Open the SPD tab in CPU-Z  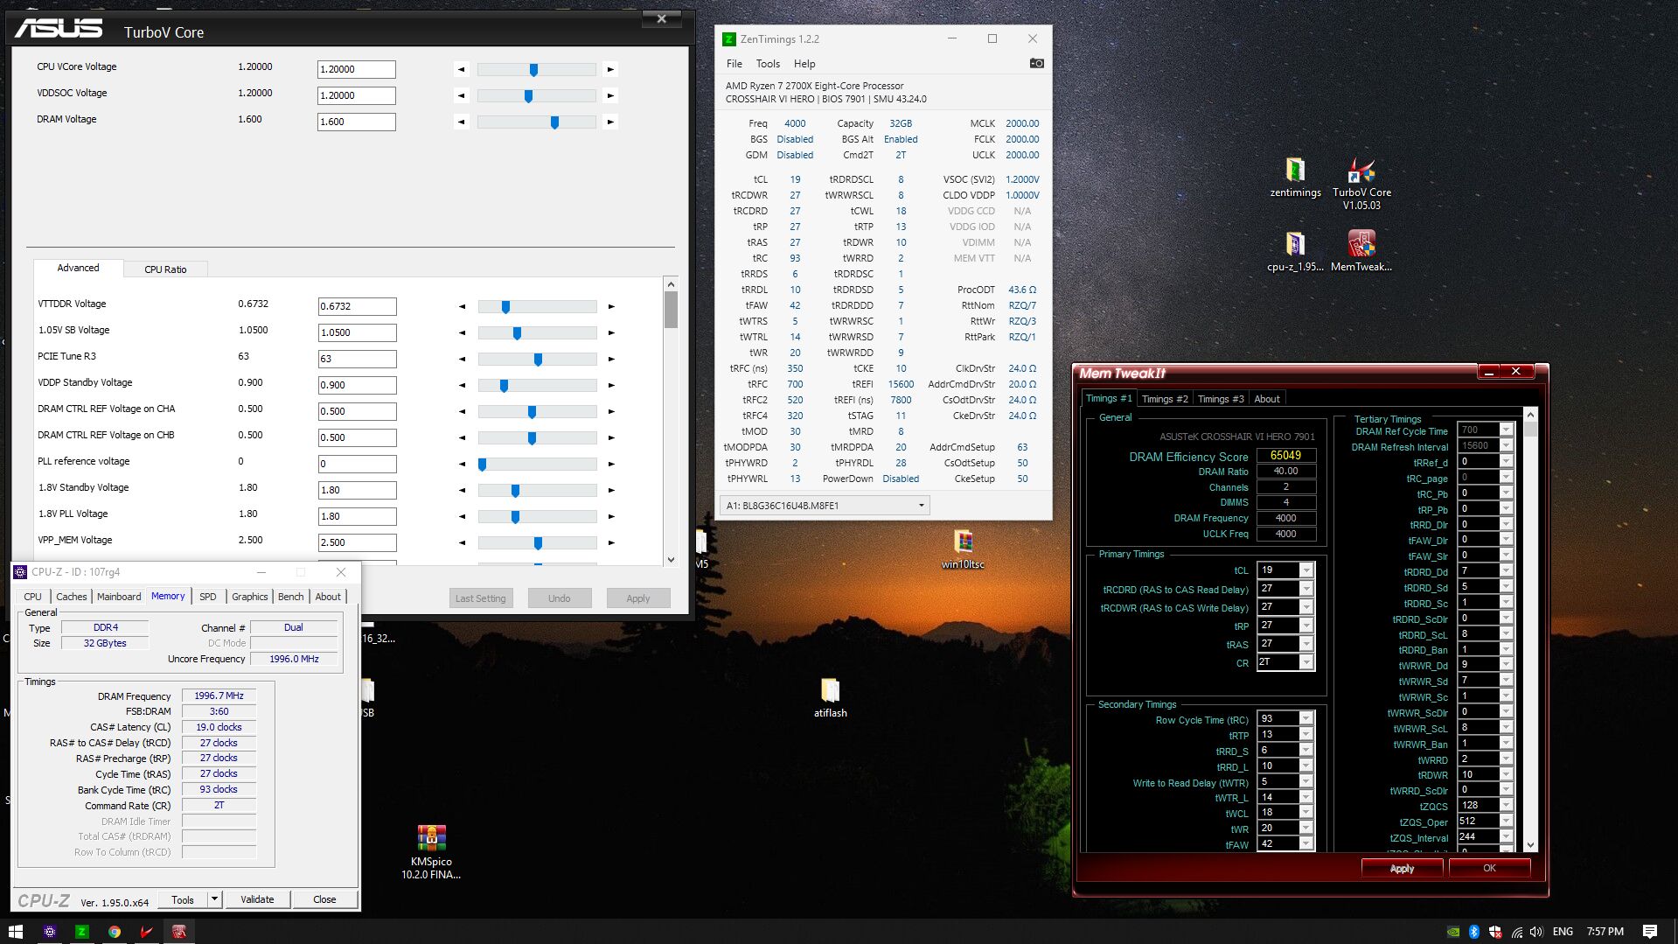[207, 597]
